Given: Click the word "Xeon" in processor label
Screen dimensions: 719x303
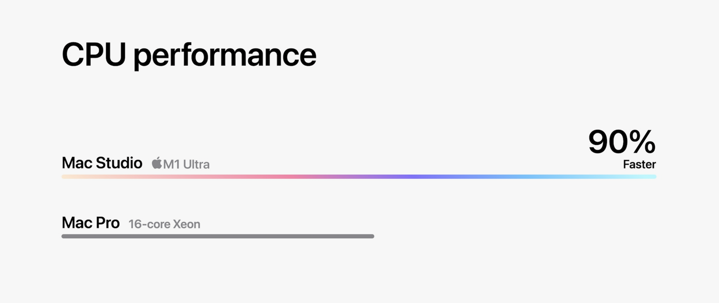Looking at the screenshot, I should (186, 224).
